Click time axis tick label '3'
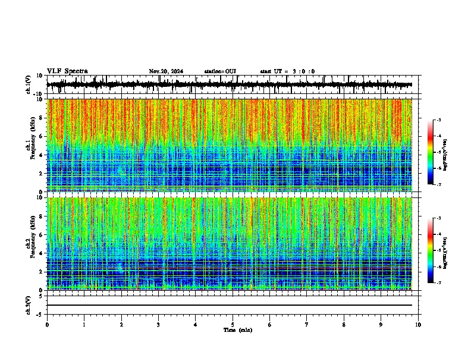471x364 pixels. pos(158,325)
